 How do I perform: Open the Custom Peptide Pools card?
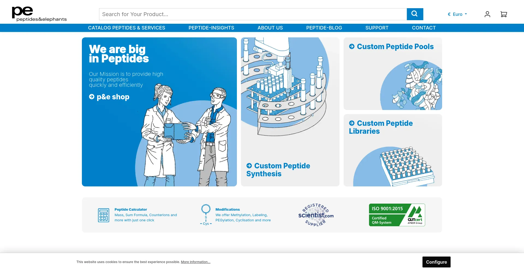[x=395, y=47]
